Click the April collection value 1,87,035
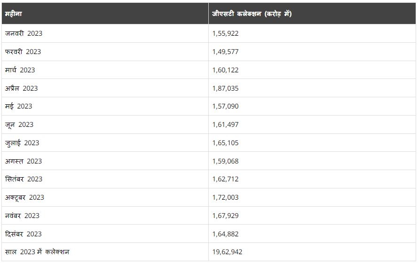The height and width of the screenshot is (265, 418). point(225,88)
